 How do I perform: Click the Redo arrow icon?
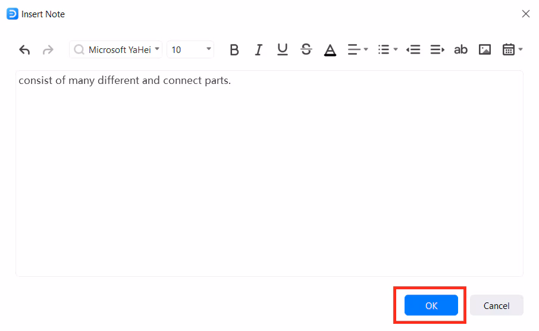pos(48,50)
